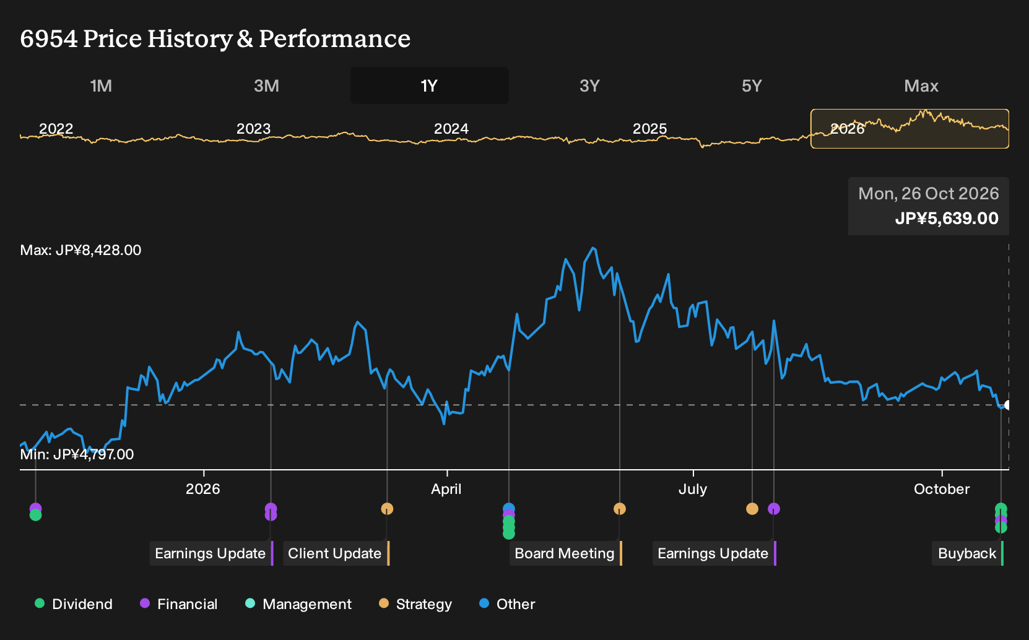This screenshot has width=1029, height=640.
Task: Click the Earnings Update label near 2026
Action: 211,553
